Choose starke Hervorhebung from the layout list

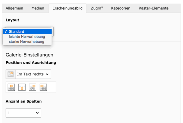point(27,41)
